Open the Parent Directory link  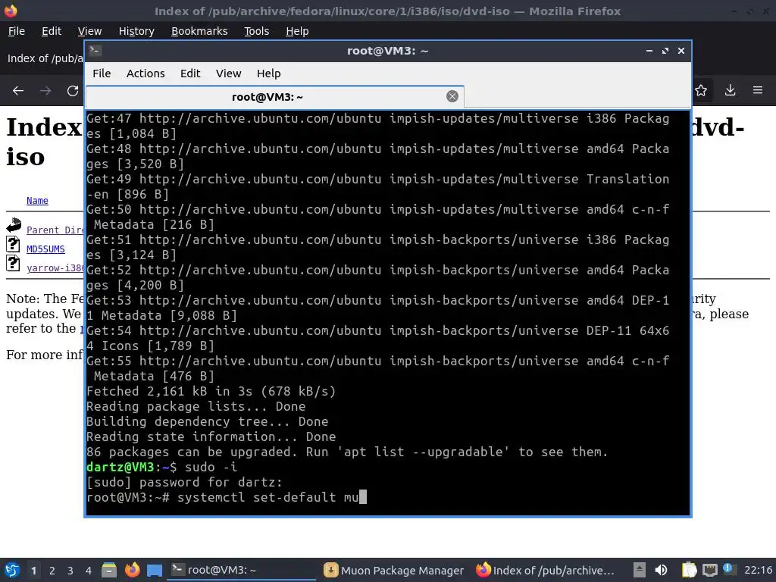click(55, 230)
